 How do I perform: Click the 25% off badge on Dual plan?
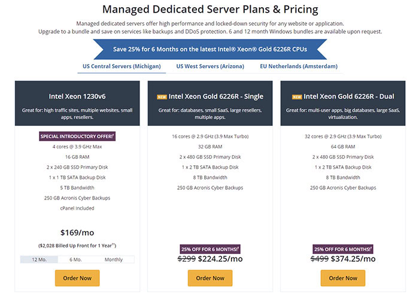pos(342,248)
